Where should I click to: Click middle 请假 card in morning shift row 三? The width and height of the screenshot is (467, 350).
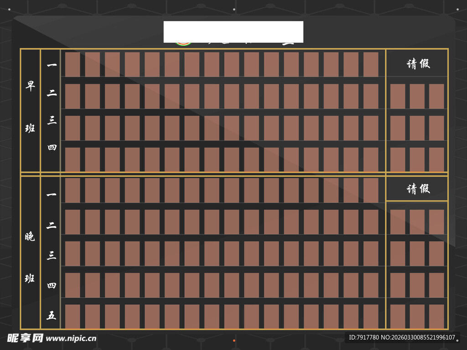[x=417, y=128]
